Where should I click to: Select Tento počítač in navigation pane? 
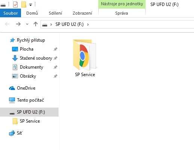click(x=30, y=100)
